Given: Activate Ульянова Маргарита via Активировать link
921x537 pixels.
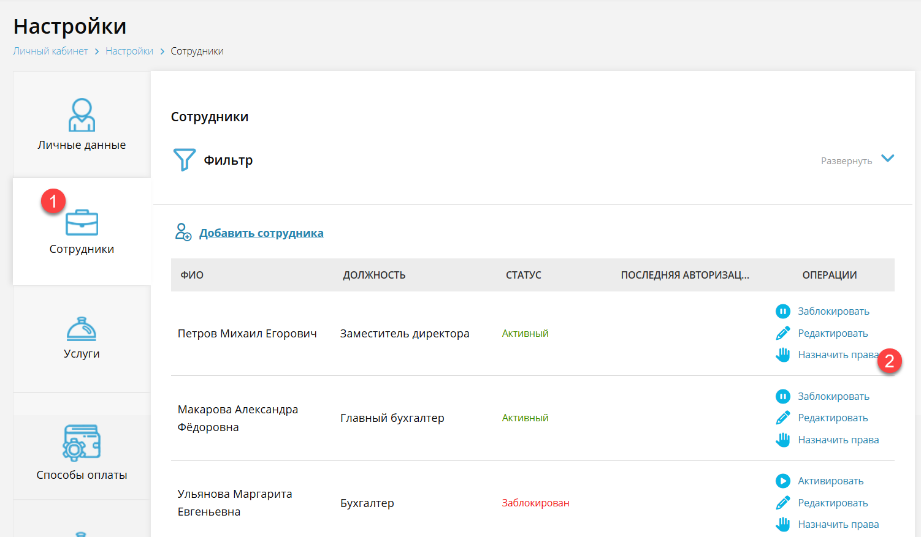Looking at the screenshot, I should coord(830,481).
